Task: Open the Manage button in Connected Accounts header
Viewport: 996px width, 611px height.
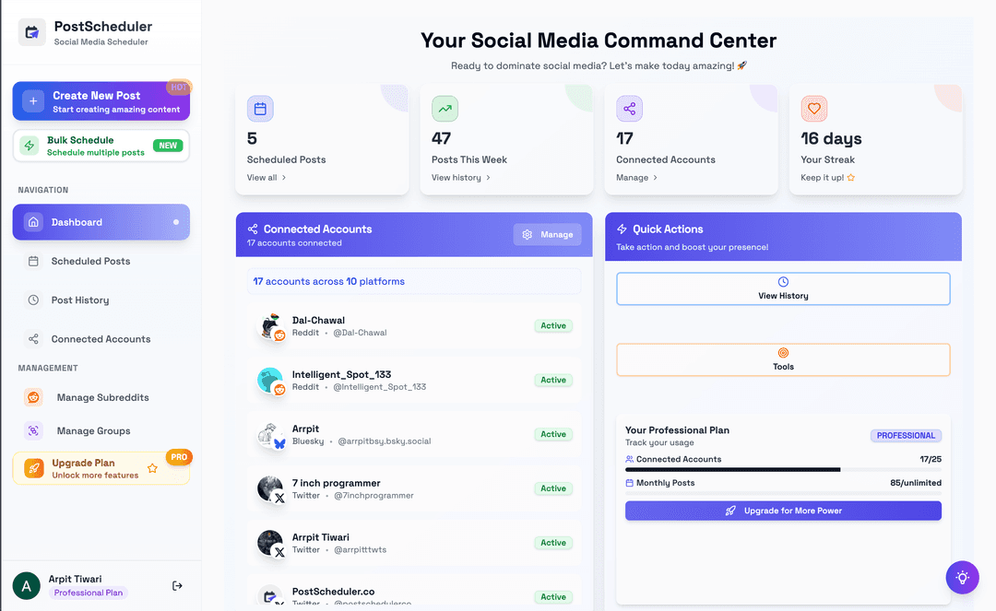Action: tap(547, 235)
